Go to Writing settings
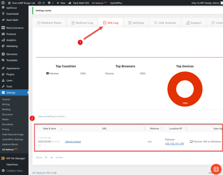Image resolution: width=223 pixels, height=175 pixels. point(6,104)
